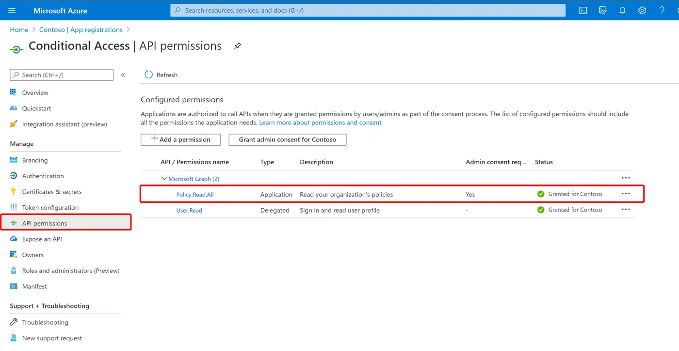Open more options for Policy.Read.All row
This screenshot has height=351, width=679.
pyautogui.click(x=626, y=194)
